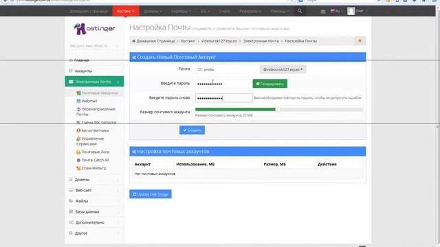
Task: Open the Oleg user menu arrow
Action: pos(366,11)
